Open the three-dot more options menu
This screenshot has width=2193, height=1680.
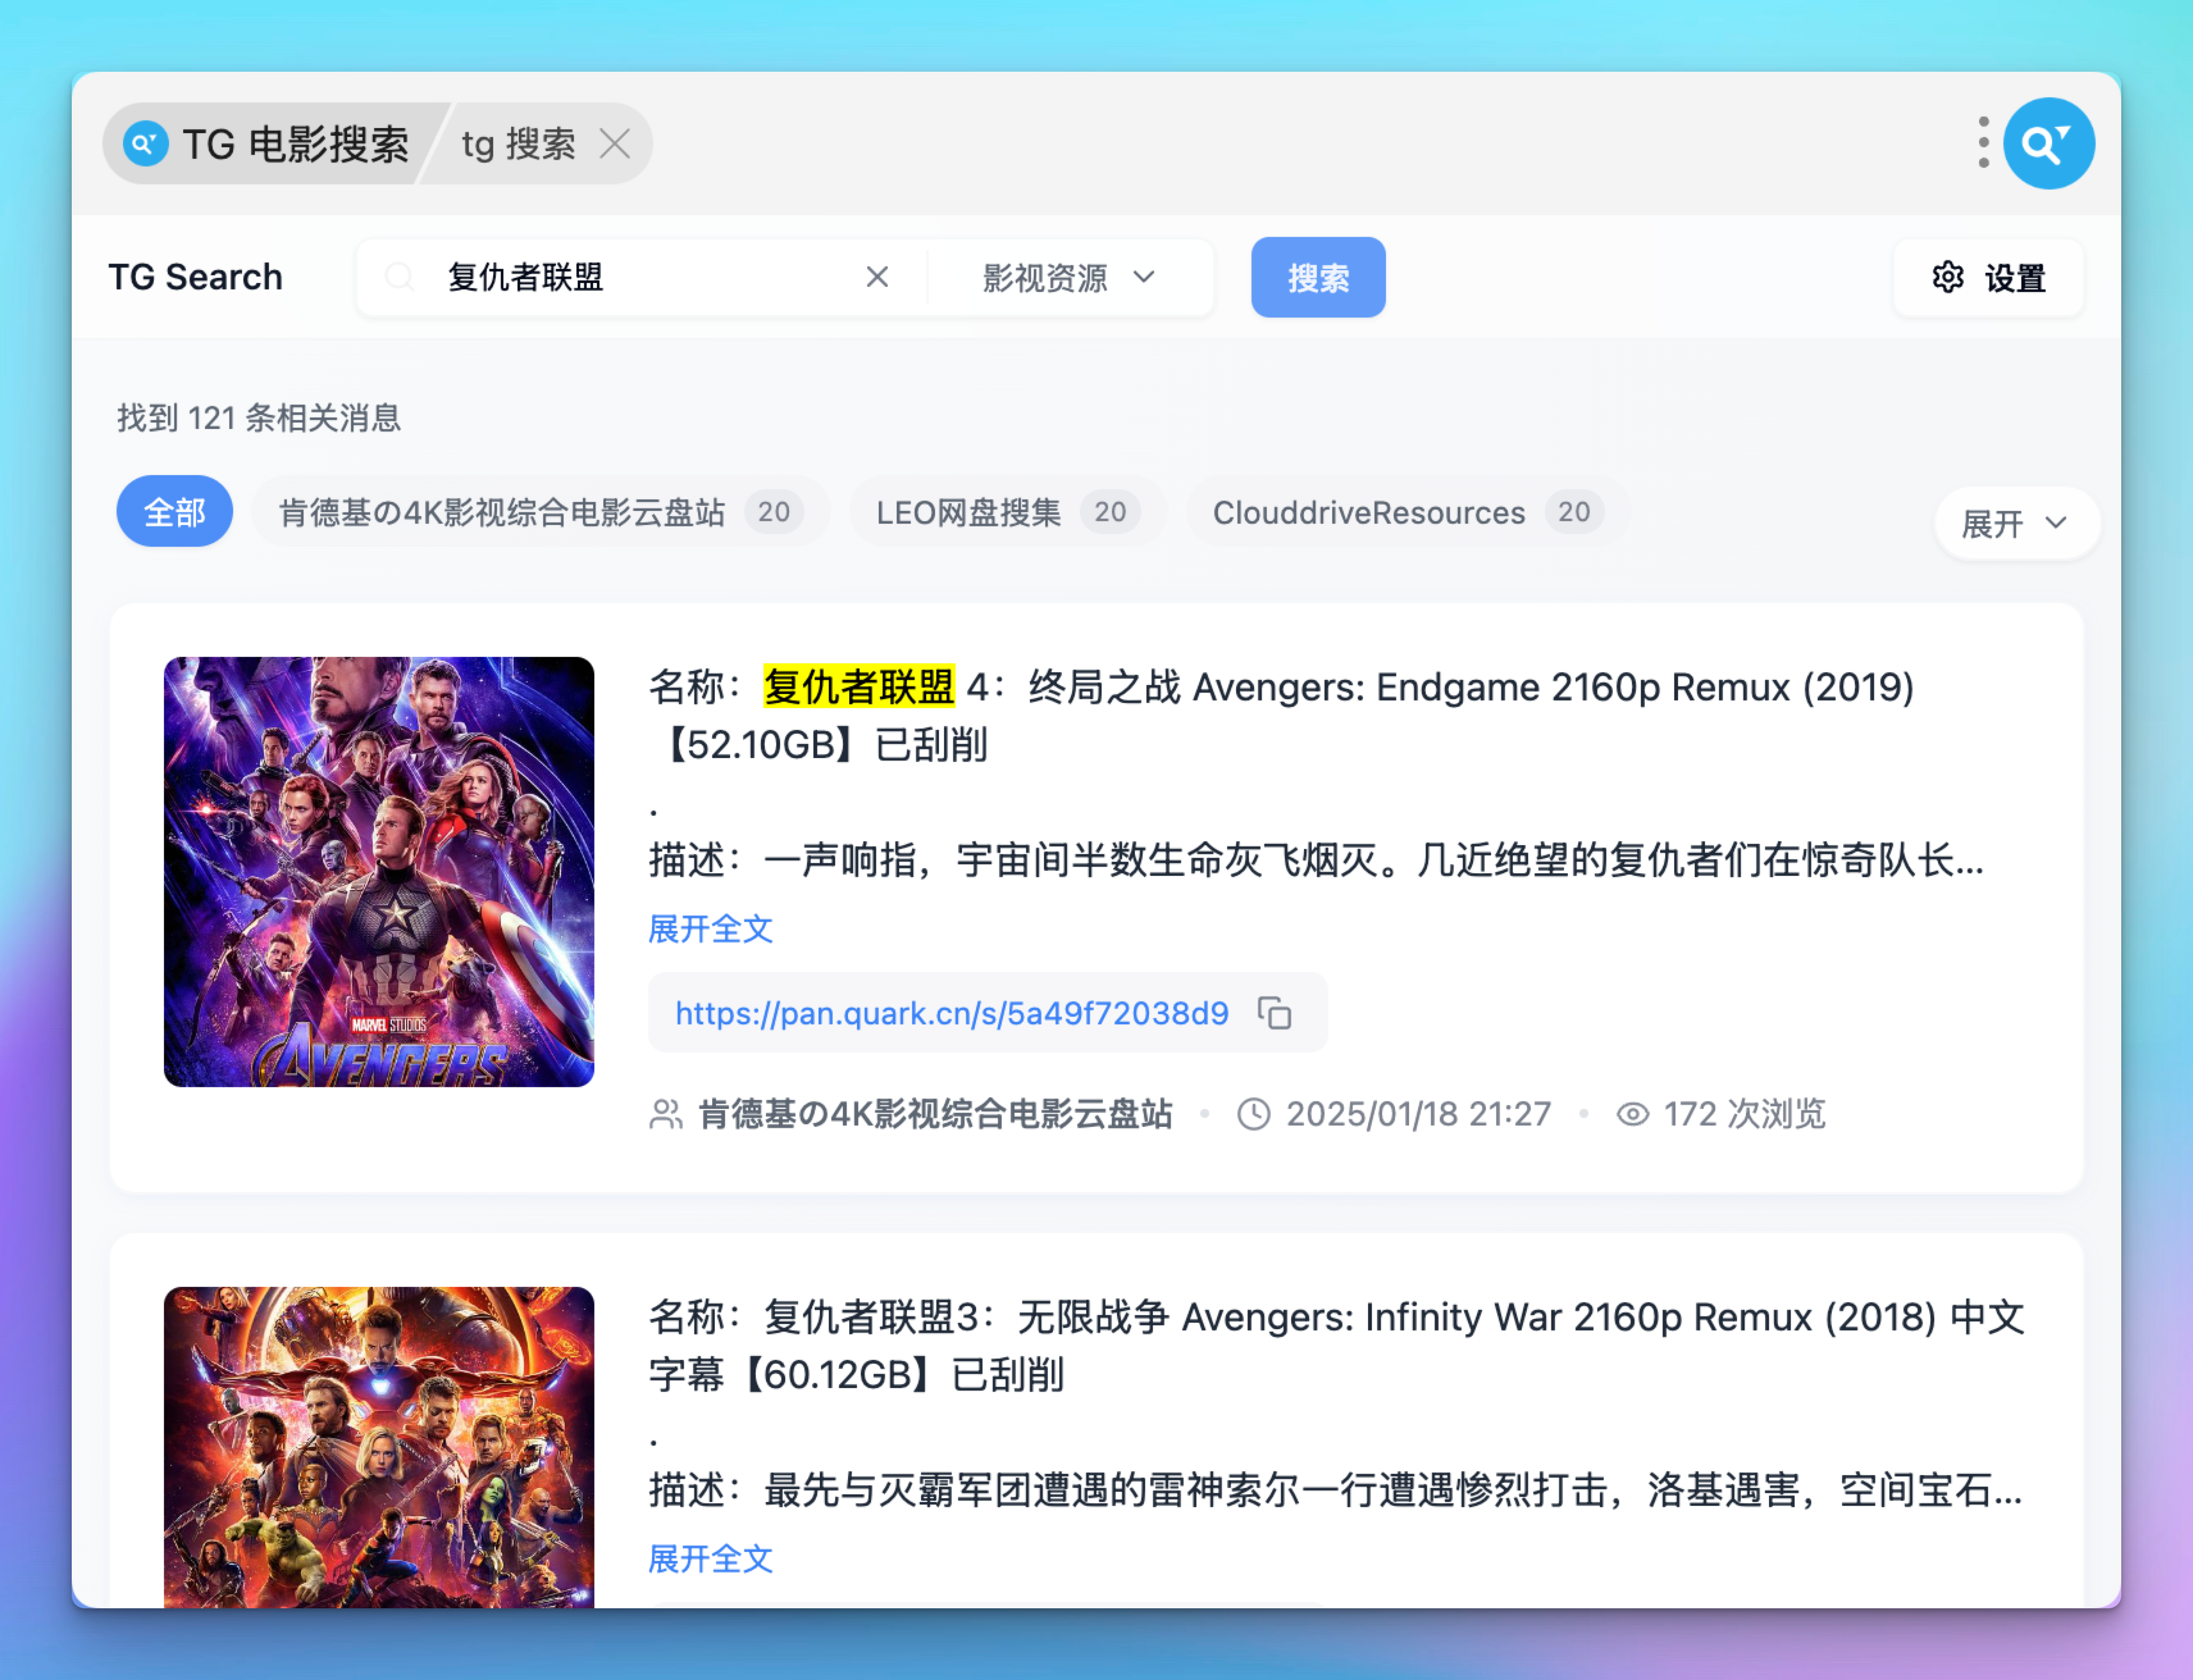click(1983, 143)
